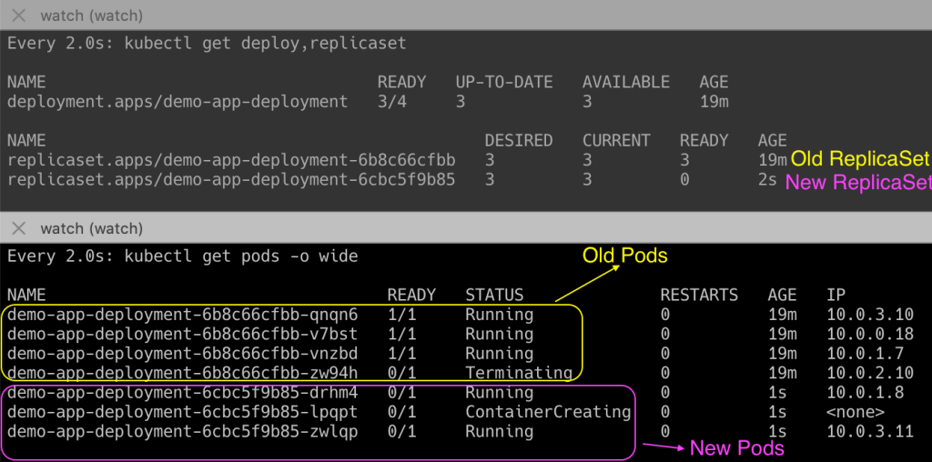Click the ContainerCreating status text
932x462 pixels.
click(x=548, y=412)
